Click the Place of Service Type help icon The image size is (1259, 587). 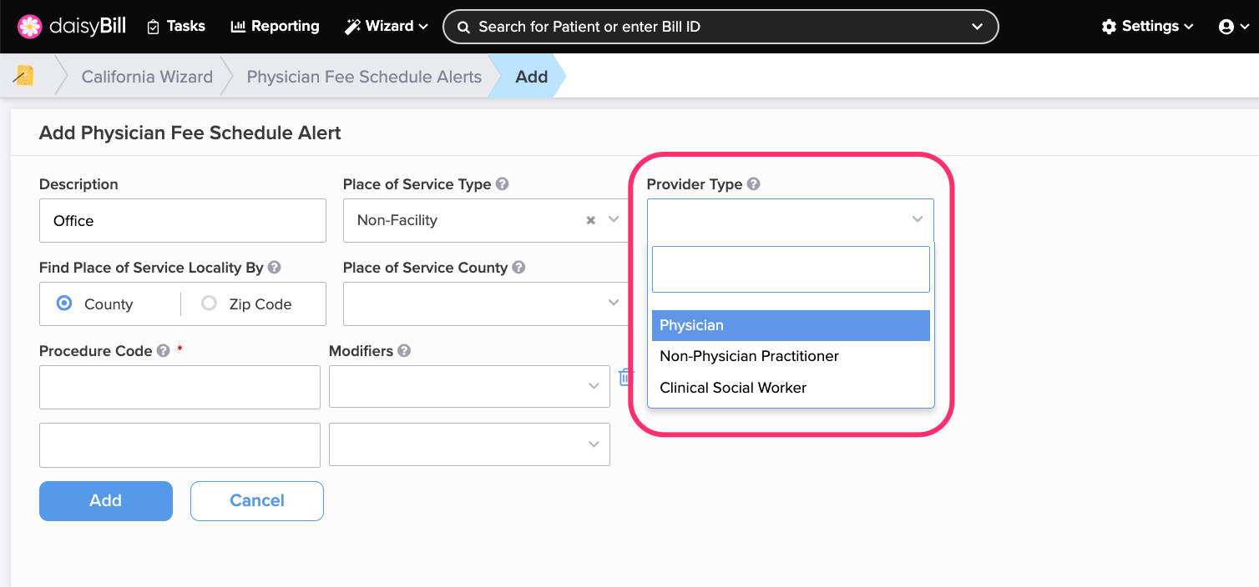(x=502, y=184)
